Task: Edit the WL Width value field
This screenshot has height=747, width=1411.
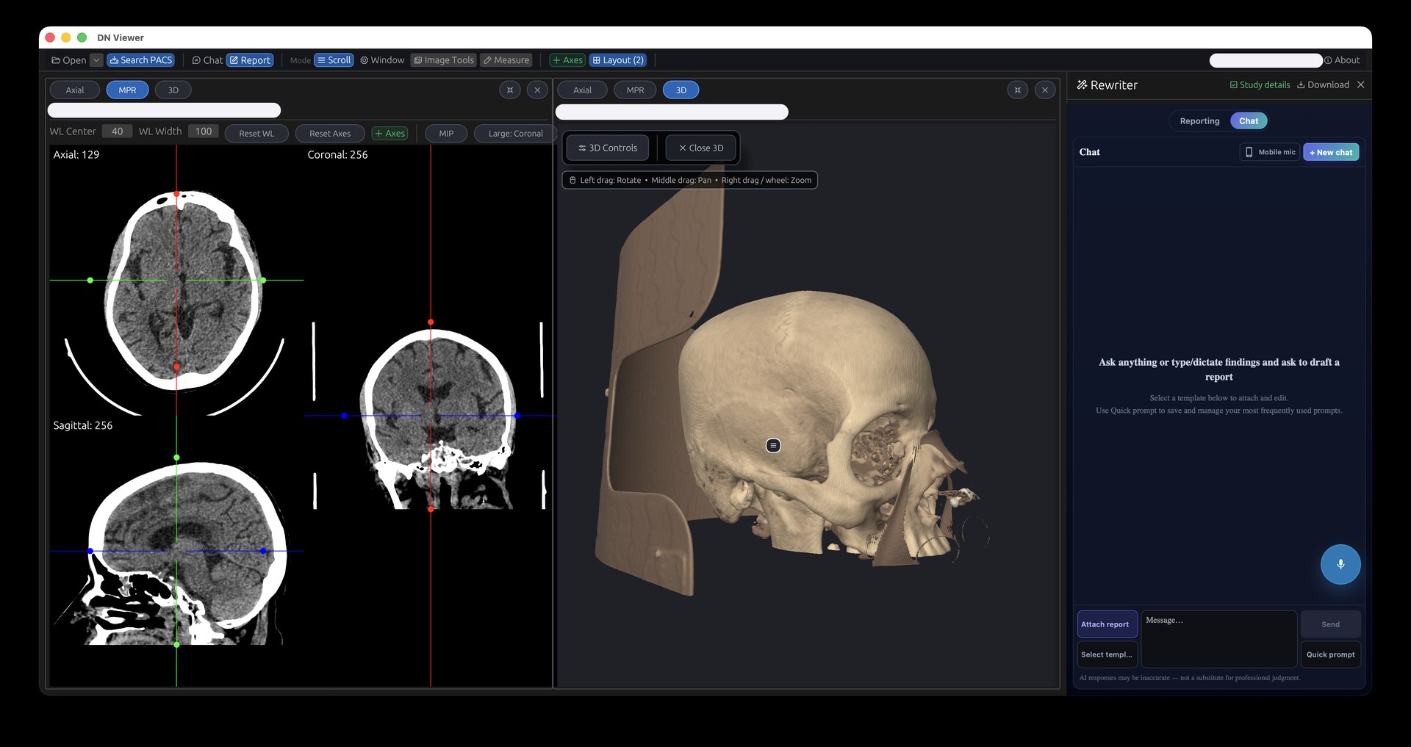Action: click(204, 131)
